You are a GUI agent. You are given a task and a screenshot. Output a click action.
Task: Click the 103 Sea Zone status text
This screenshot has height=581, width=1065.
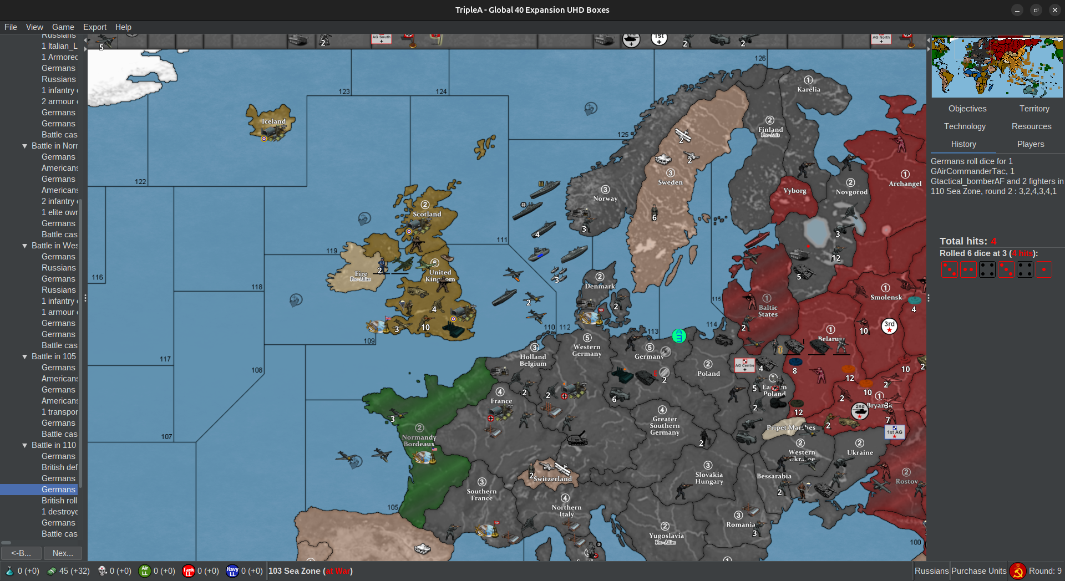pos(311,571)
